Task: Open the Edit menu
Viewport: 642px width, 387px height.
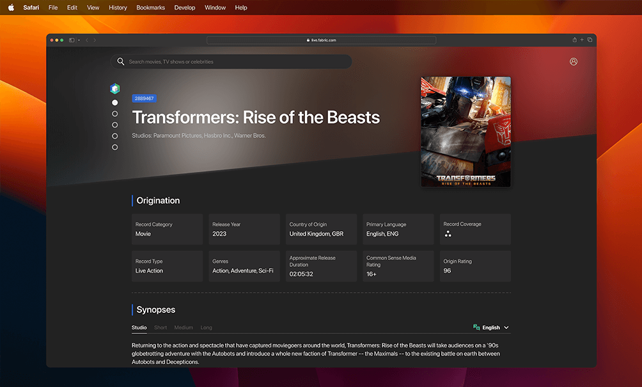Action: coord(72,8)
